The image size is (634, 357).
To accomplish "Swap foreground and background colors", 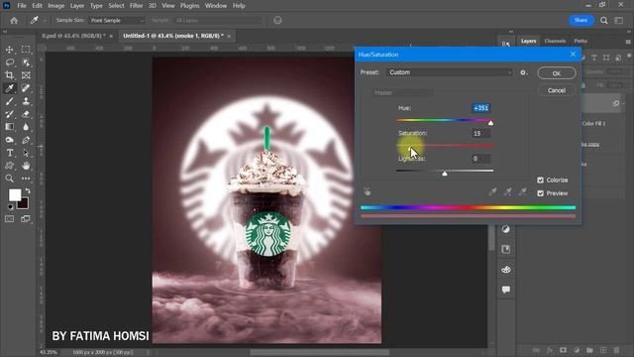I will (28, 190).
